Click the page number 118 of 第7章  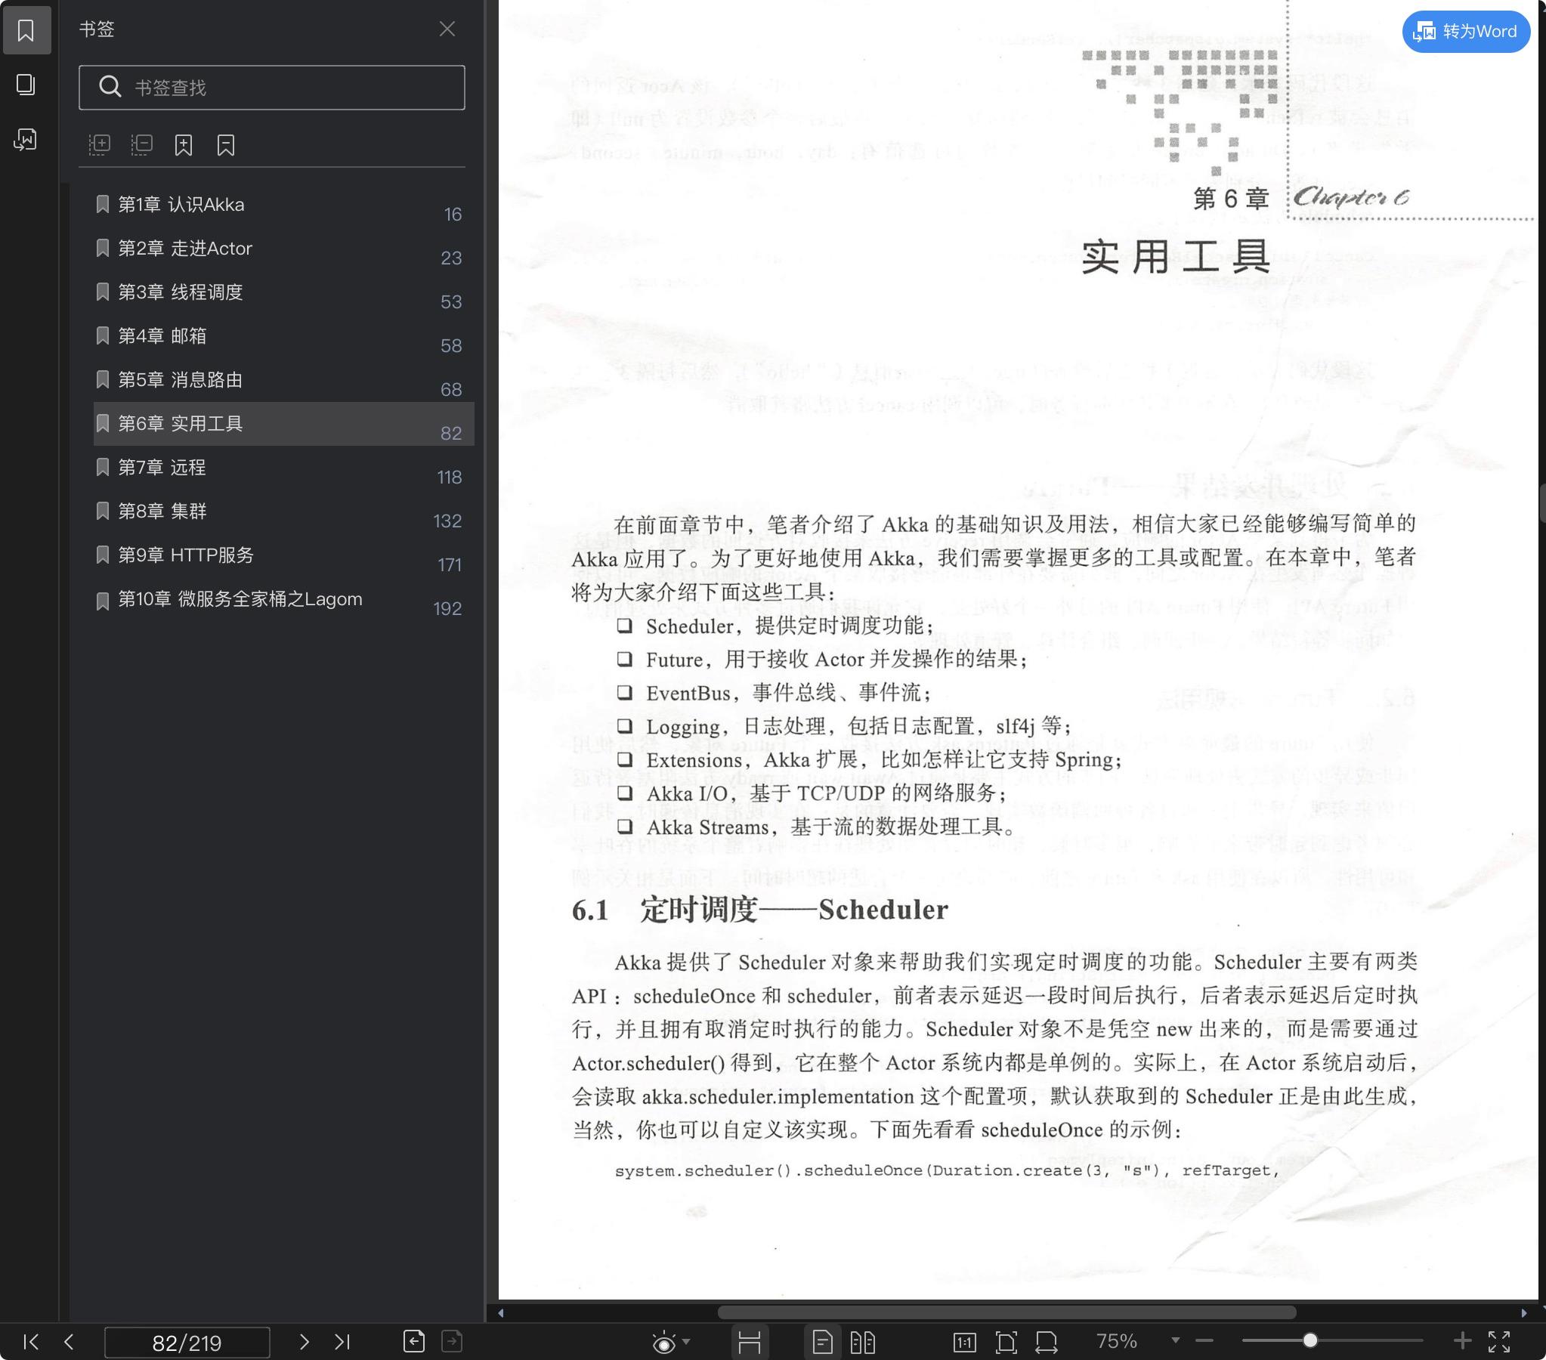(450, 478)
